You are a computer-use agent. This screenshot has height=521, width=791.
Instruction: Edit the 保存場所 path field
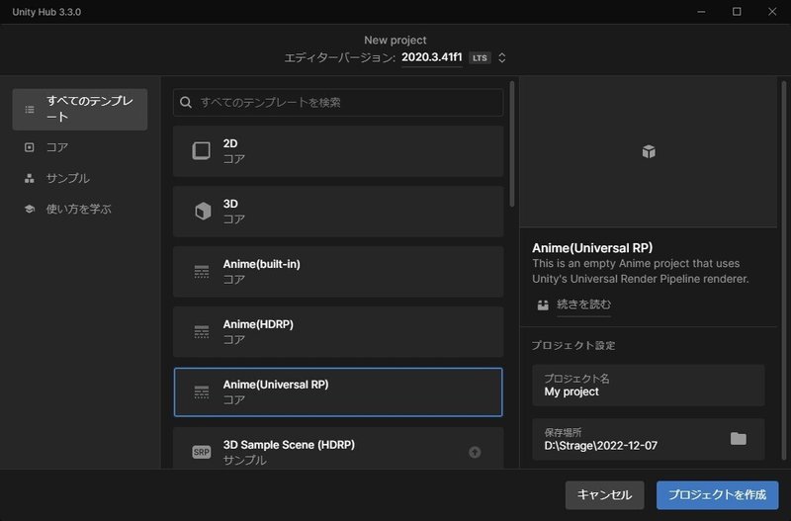(x=649, y=439)
